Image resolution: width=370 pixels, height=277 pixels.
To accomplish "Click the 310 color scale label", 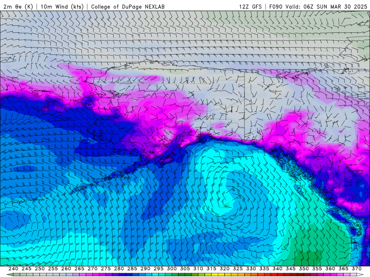I will (x=198, y=269).
